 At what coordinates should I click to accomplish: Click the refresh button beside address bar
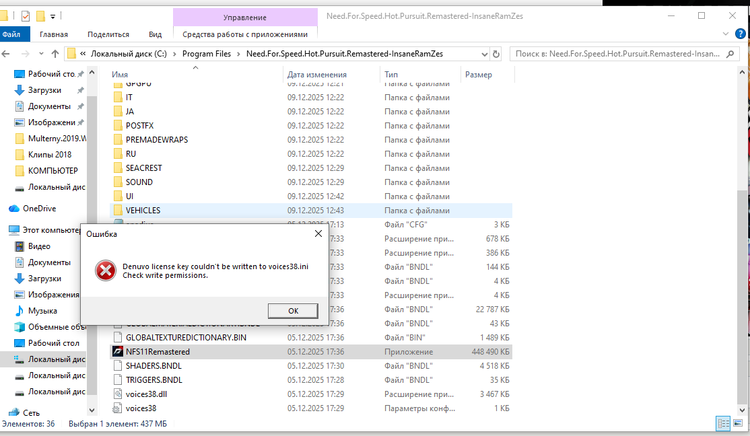[496, 54]
